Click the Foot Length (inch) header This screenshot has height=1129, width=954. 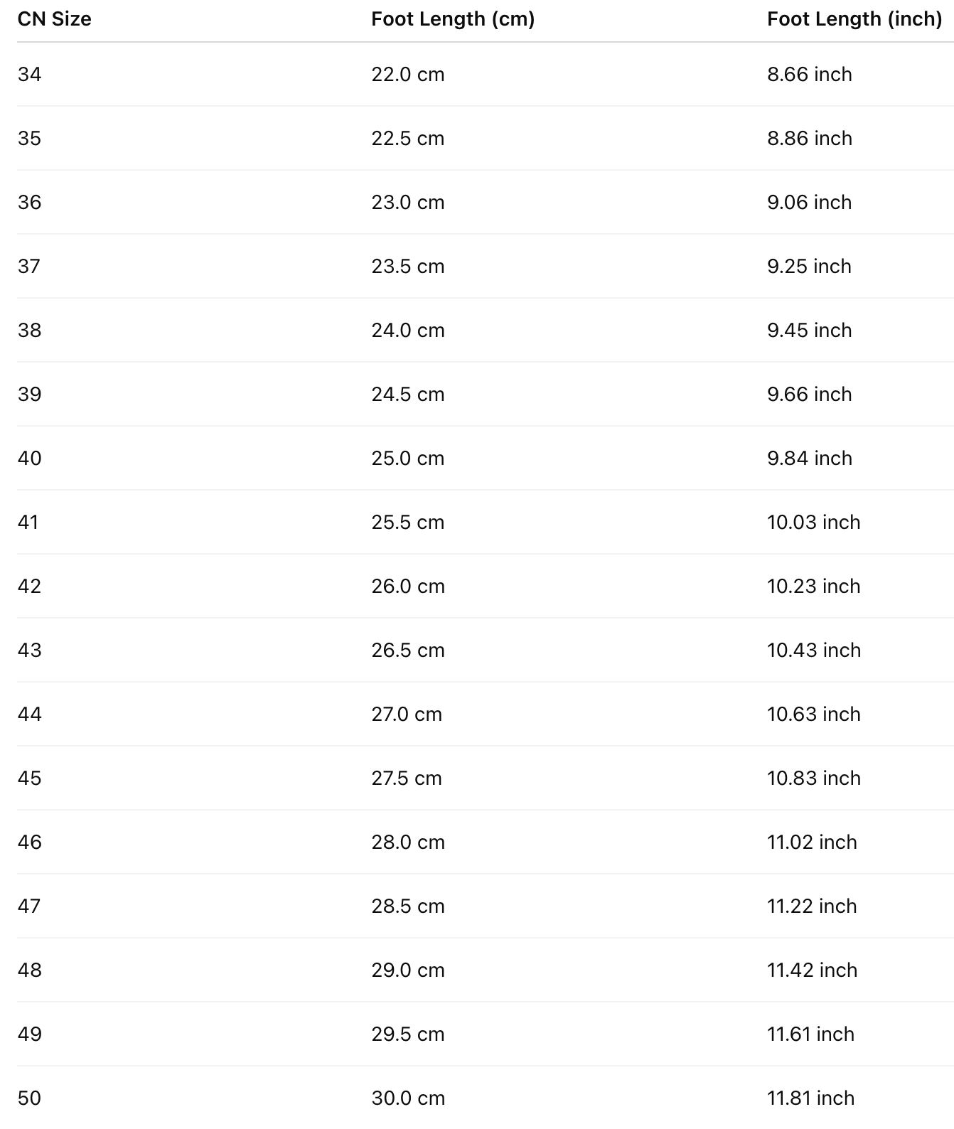click(854, 19)
